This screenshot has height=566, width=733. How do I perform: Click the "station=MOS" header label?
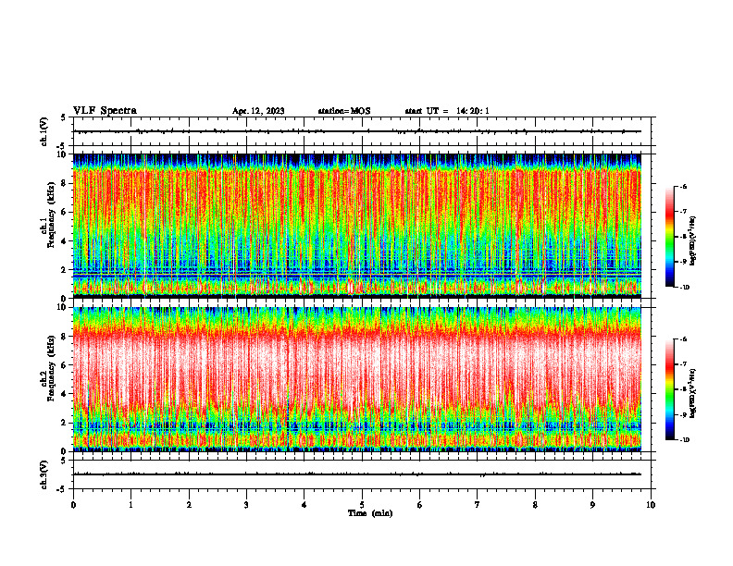point(344,111)
